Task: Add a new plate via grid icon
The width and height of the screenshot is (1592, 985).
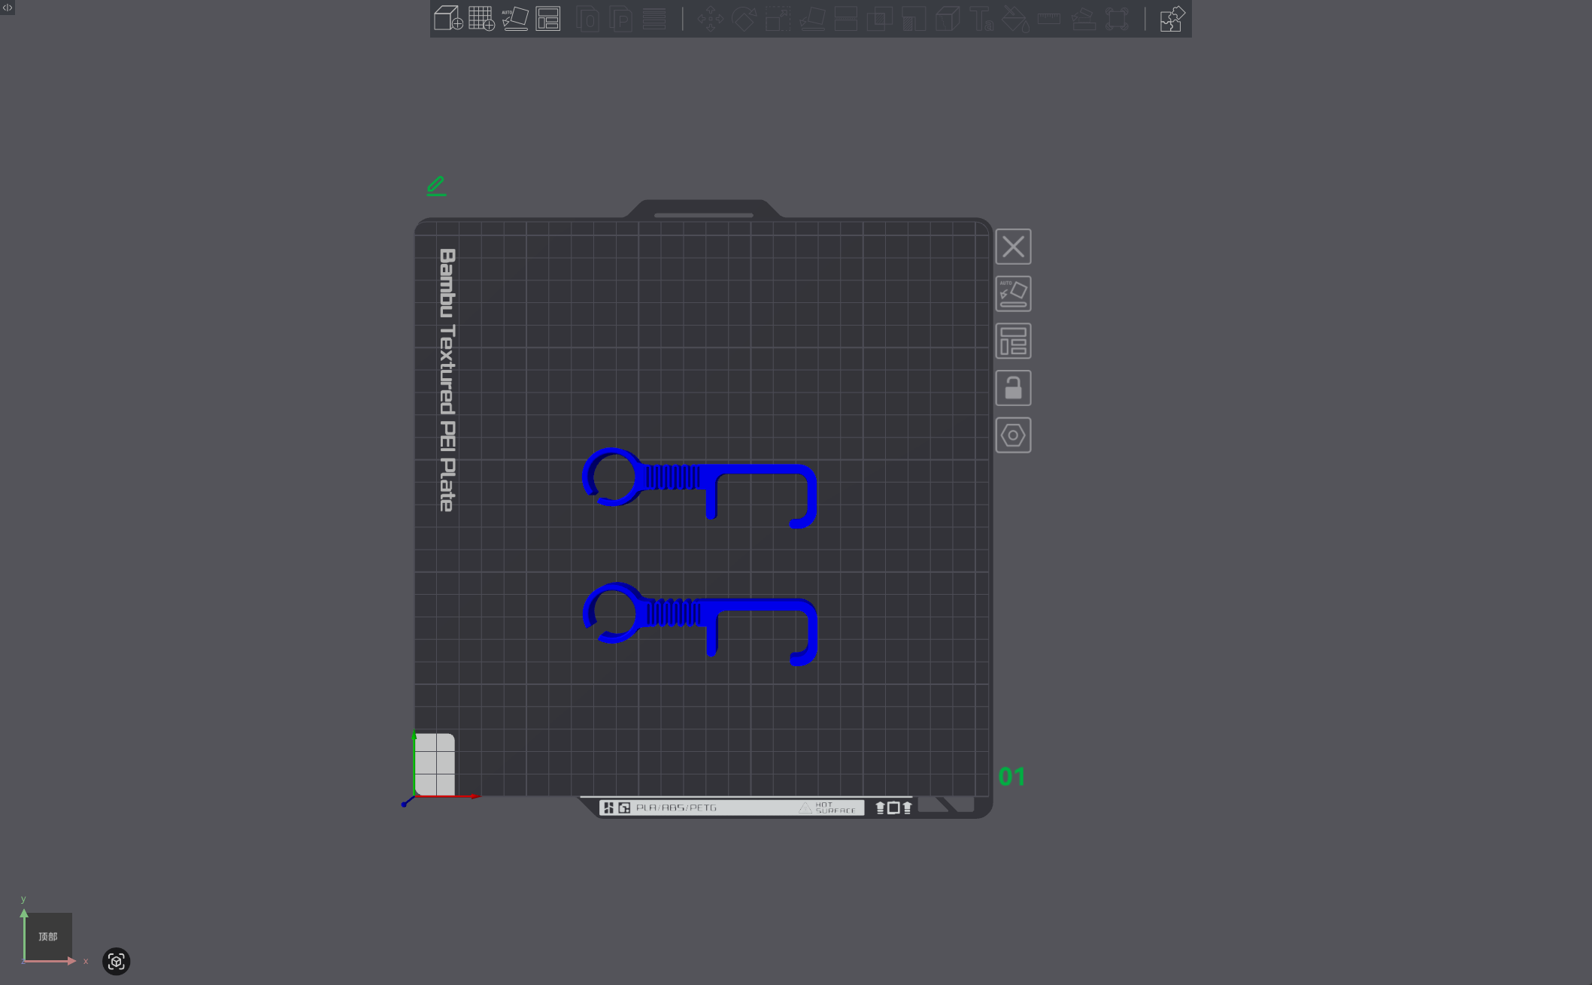Action: click(481, 18)
